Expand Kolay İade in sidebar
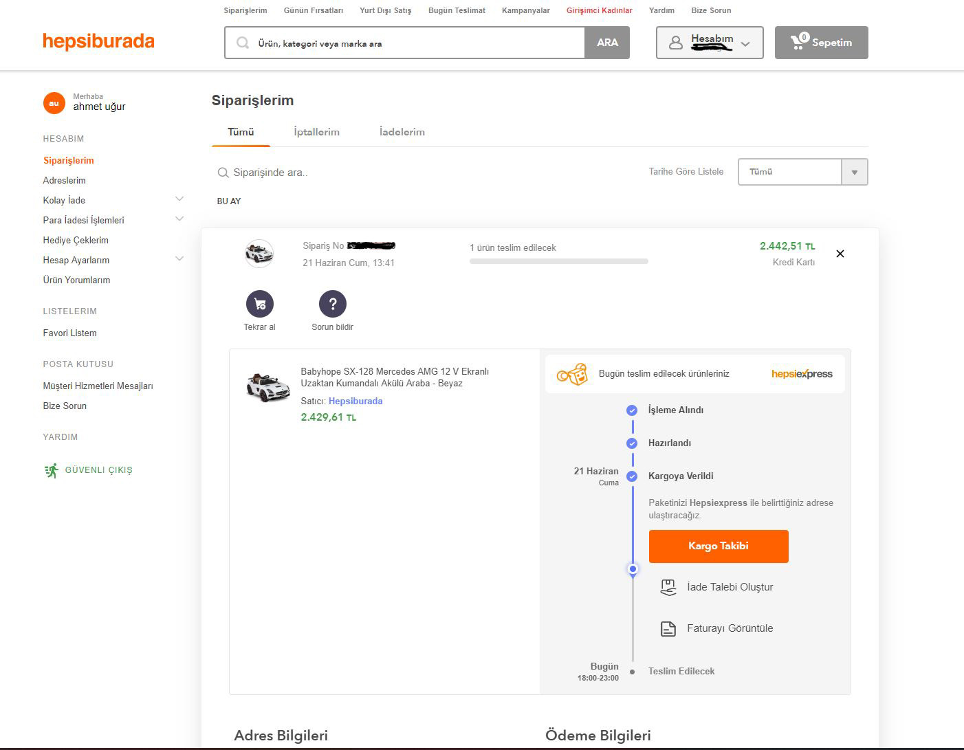This screenshot has height=750, width=964. (179, 199)
